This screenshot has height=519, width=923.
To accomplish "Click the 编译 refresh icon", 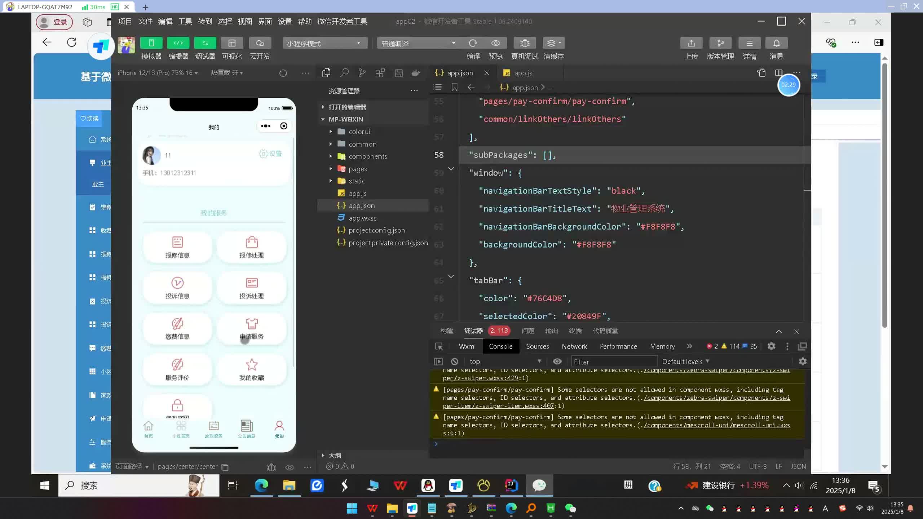I will point(473,43).
